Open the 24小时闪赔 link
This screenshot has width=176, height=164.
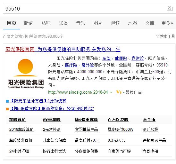[x=19, y=151]
